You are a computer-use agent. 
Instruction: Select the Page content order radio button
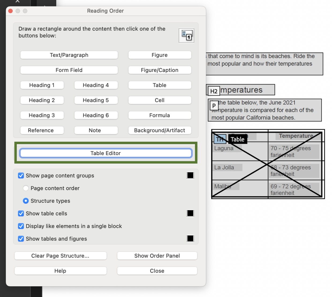click(x=26, y=188)
